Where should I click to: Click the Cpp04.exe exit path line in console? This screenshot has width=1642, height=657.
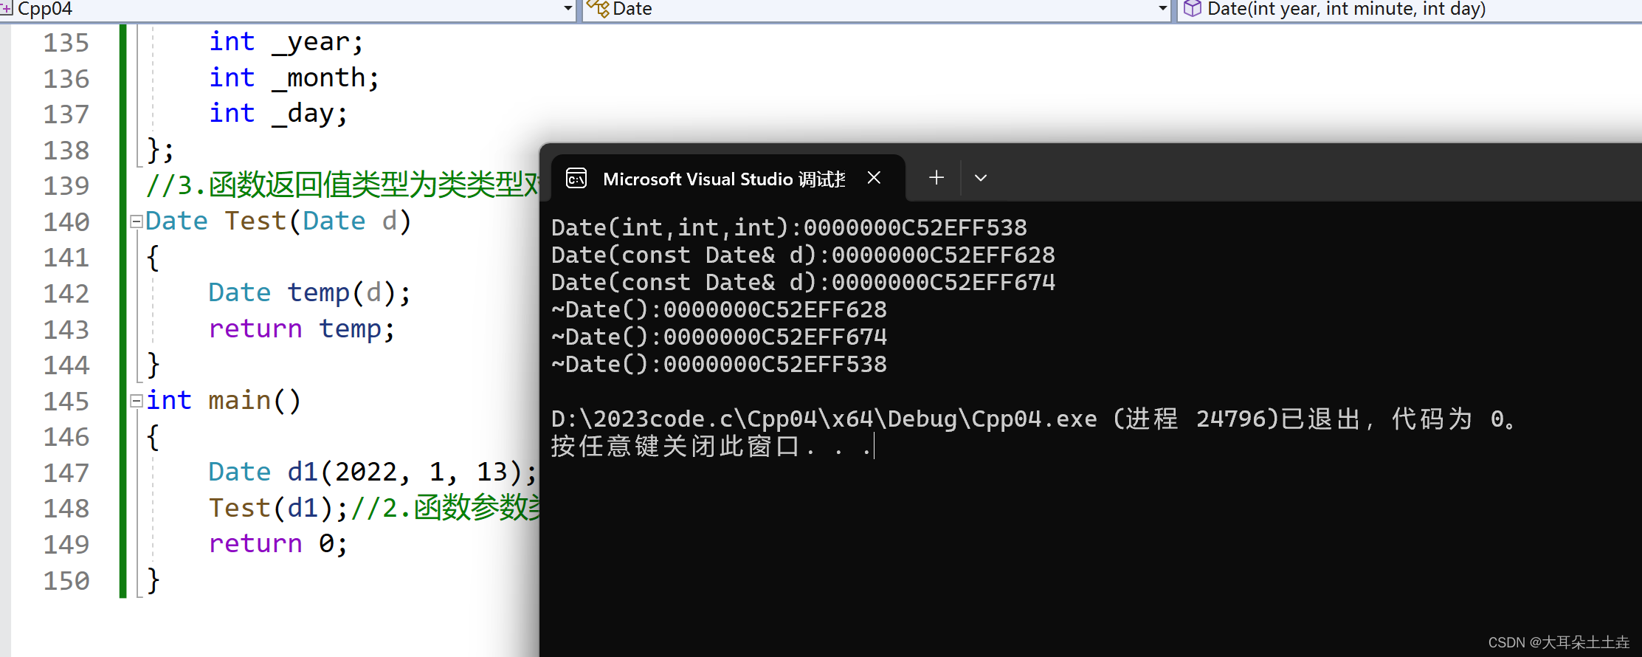1034,419
